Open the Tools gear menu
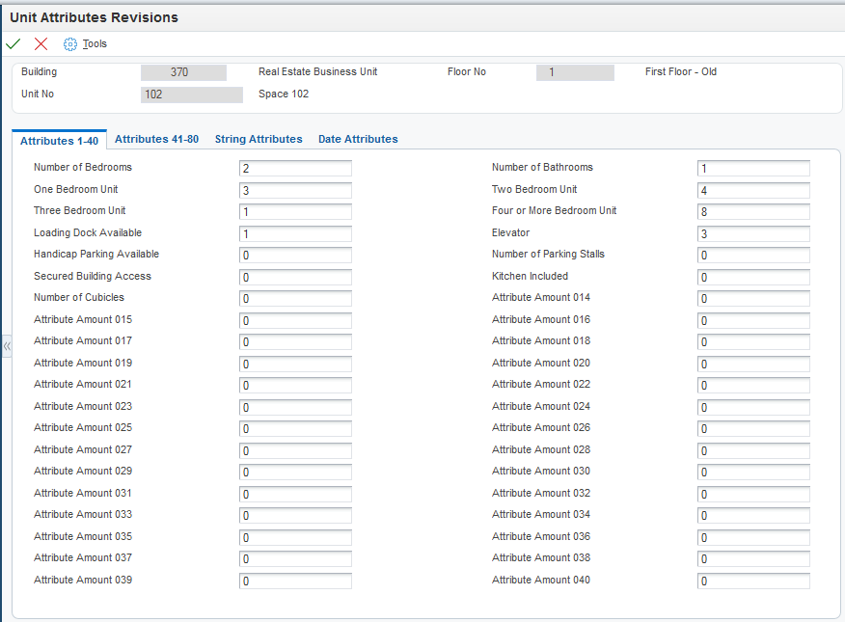845x622 pixels. (85, 44)
